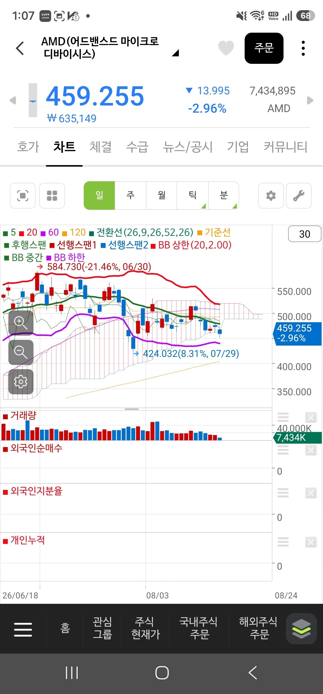This screenshot has height=694, width=323.
Task: Open chart settings gear icon in toolbar
Action: (x=271, y=196)
